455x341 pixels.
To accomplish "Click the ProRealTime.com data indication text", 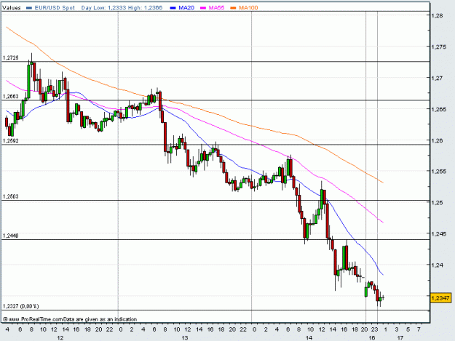I will [x=70, y=319].
